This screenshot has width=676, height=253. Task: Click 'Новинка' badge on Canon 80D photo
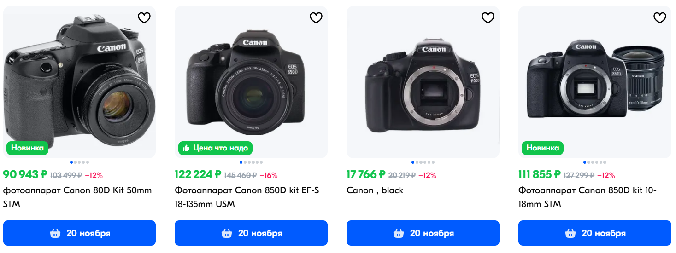27,148
